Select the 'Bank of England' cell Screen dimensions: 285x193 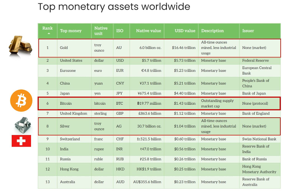point(260,113)
